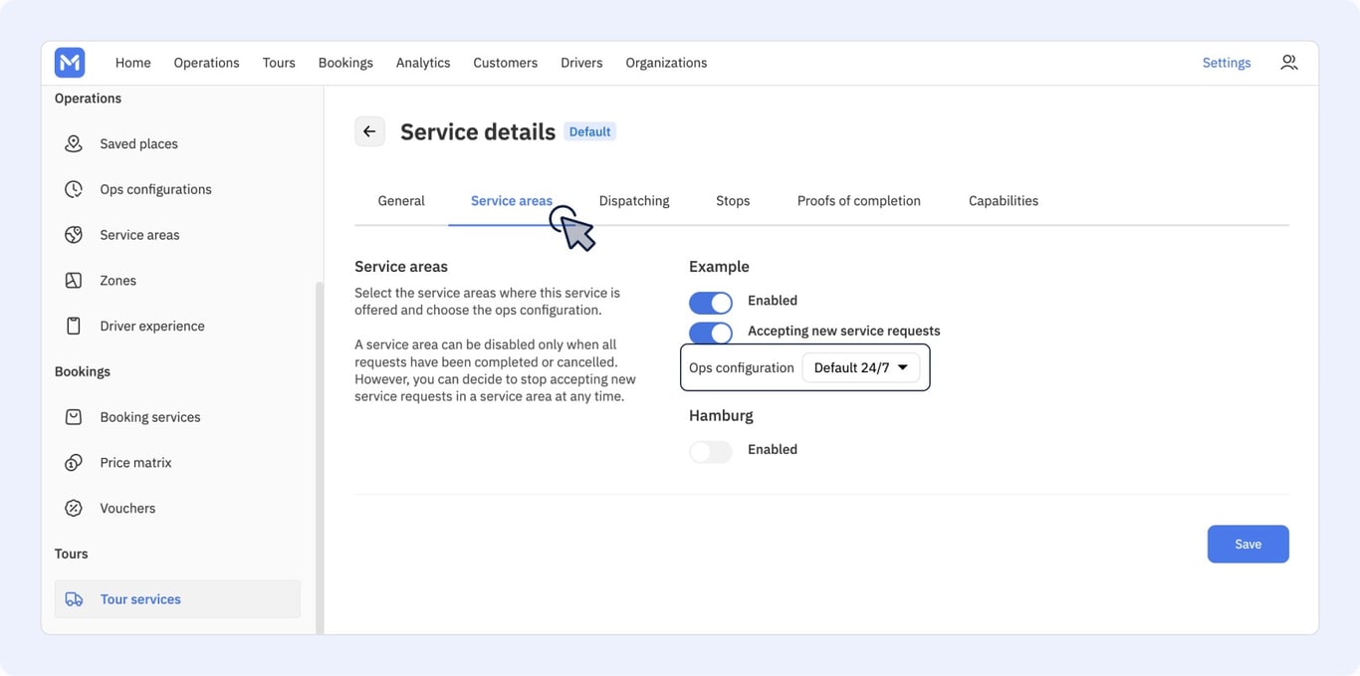This screenshot has width=1360, height=676.
Task: Go to the Capabilities tab
Action: point(1004,201)
